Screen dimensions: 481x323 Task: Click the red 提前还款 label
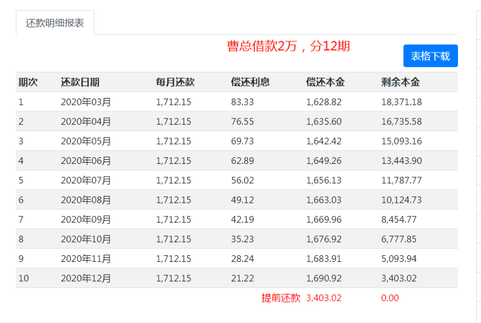tap(280, 298)
